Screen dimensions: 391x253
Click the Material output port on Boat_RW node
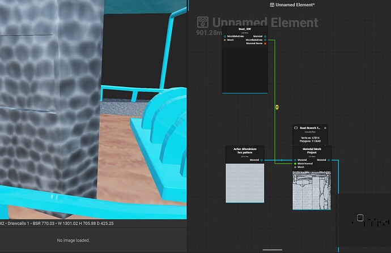point(265,36)
